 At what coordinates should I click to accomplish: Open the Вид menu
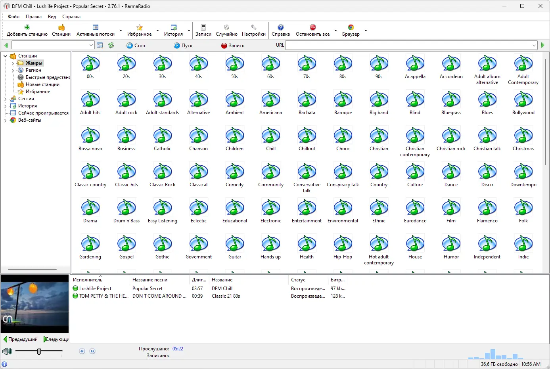[52, 17]
